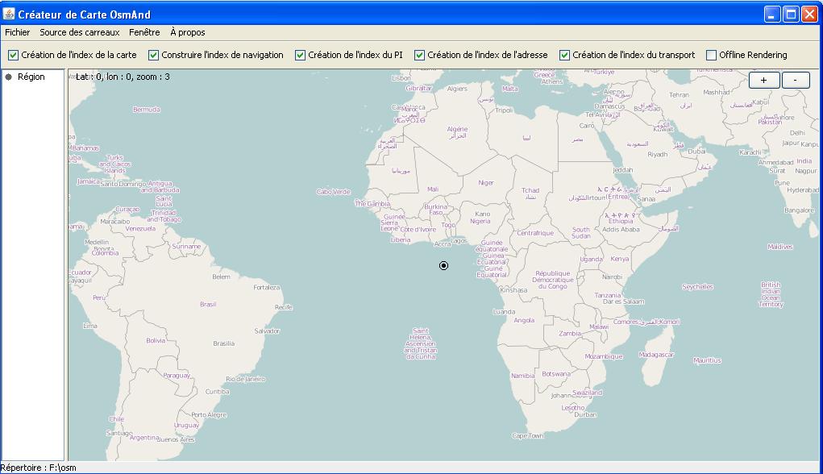Click the "Lat : 0, lon : 0, zoom : 3" readout
Image resolution: width=823 pixels, height=474 pixels.
(x=123, y=77)
